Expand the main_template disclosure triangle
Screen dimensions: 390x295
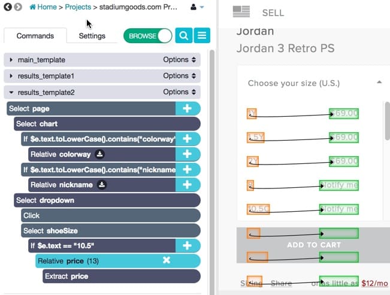[11, 60]
